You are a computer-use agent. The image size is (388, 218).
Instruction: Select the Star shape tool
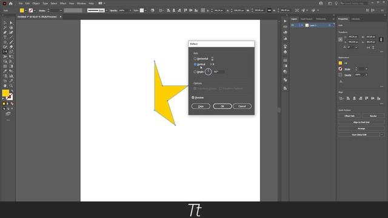pyautogui.click(x=5, y=42)
